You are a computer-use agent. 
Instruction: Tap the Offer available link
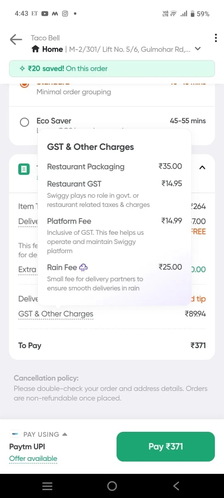coord(33,458)
